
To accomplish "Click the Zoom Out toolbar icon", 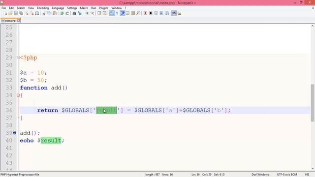I will pyautogui.click(x=92, y=13).
